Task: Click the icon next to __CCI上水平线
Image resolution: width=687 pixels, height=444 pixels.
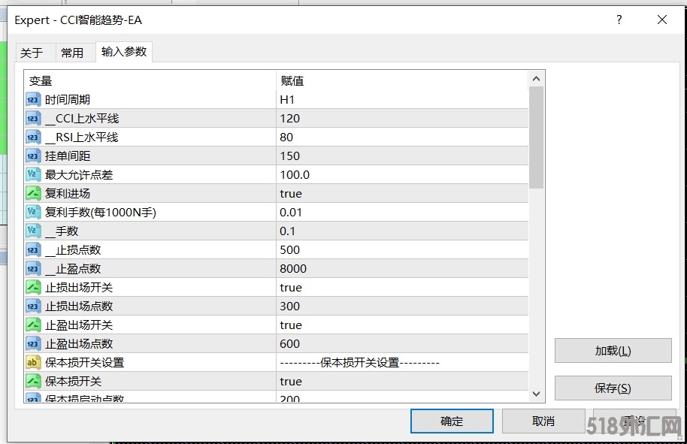Action: 33,119
